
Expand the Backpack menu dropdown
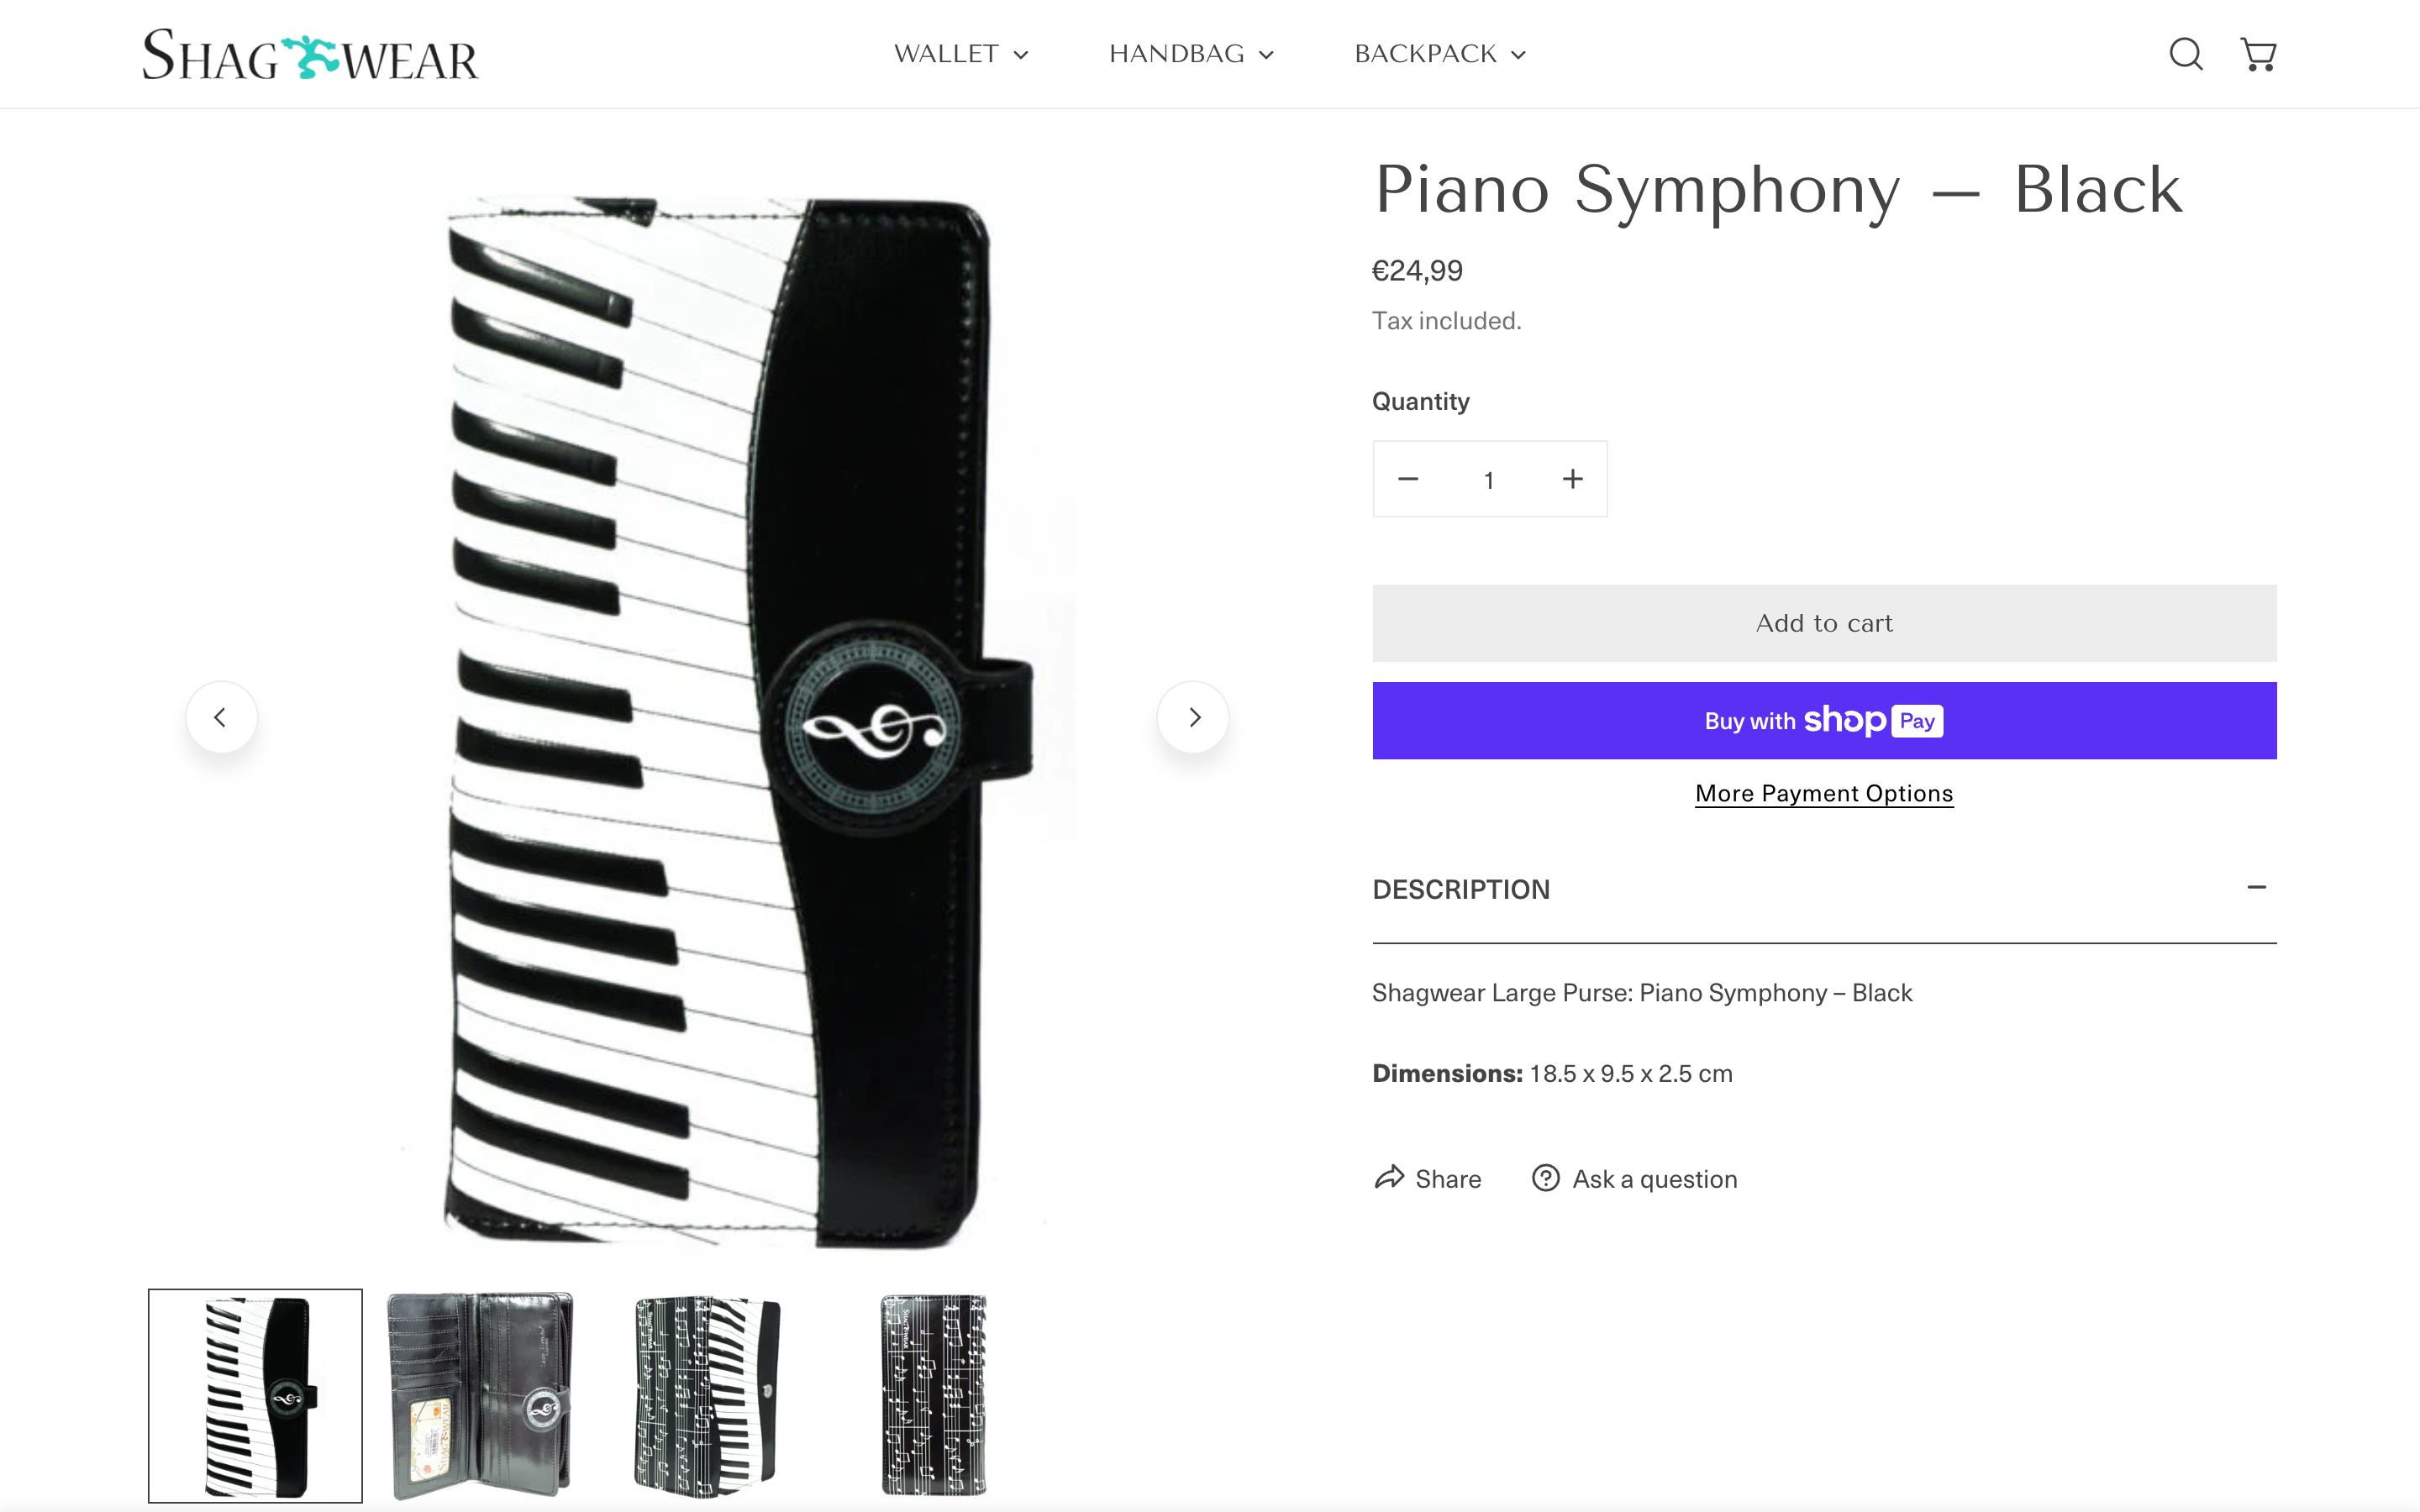tap(1439, 54)
